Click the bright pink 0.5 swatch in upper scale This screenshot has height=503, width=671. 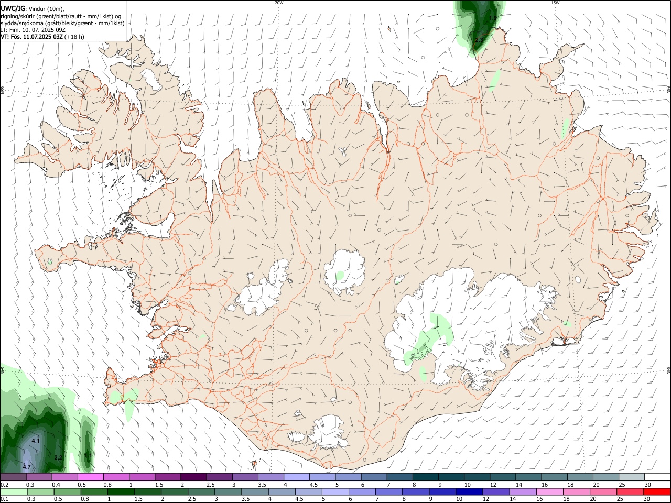[x=90, y=477]
